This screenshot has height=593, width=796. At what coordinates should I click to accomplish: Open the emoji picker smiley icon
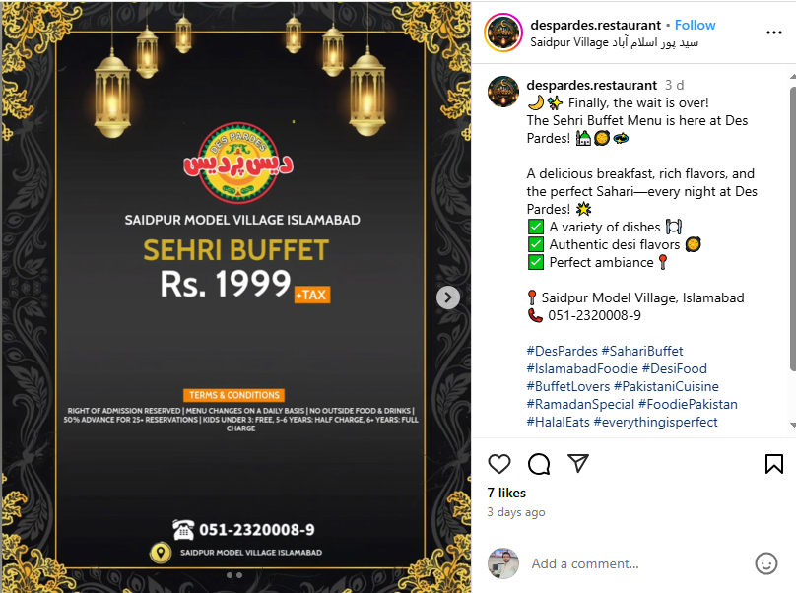[x=766, y=563]
